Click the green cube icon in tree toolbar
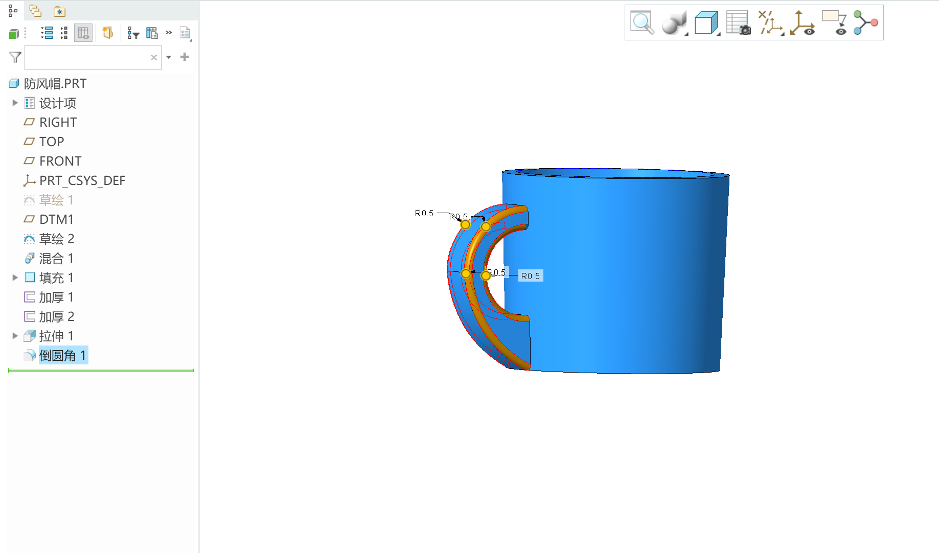 (x=14, y=34)
